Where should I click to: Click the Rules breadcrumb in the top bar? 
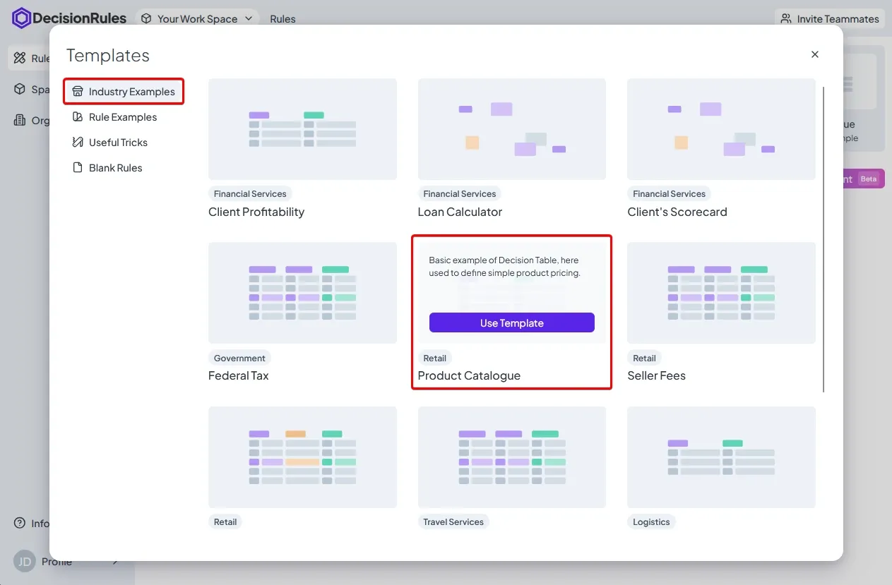[283, 19]
